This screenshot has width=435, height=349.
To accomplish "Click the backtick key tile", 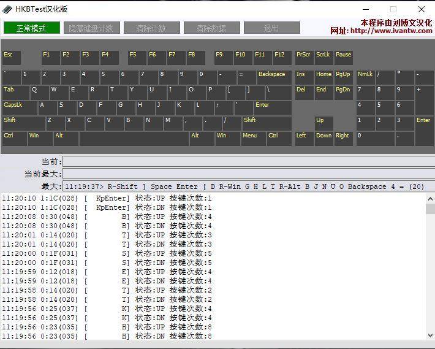I will [x=12, y=77].
